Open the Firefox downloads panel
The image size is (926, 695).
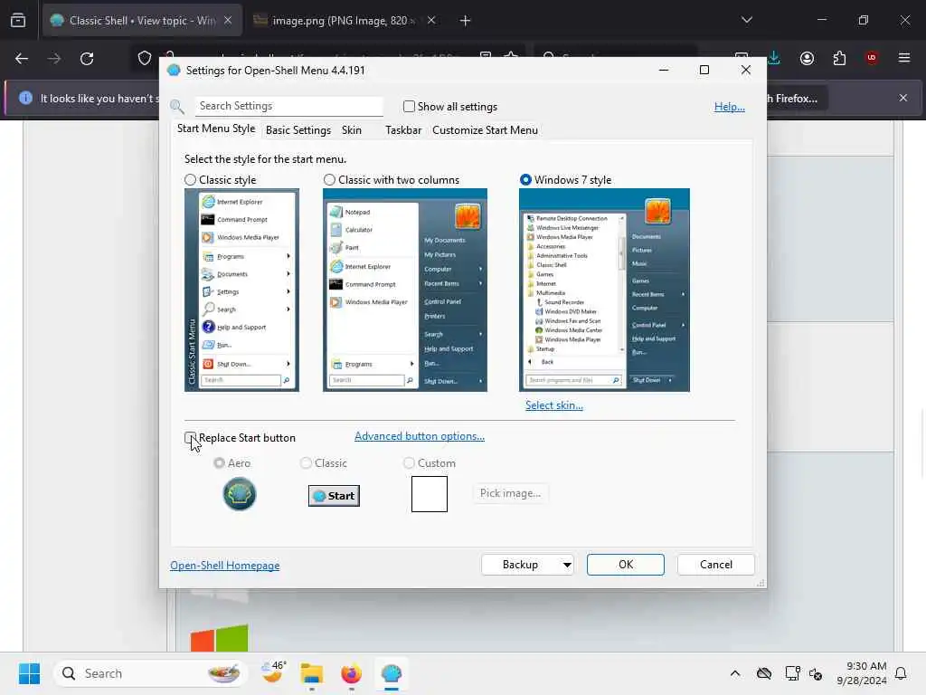click(774, 58)
